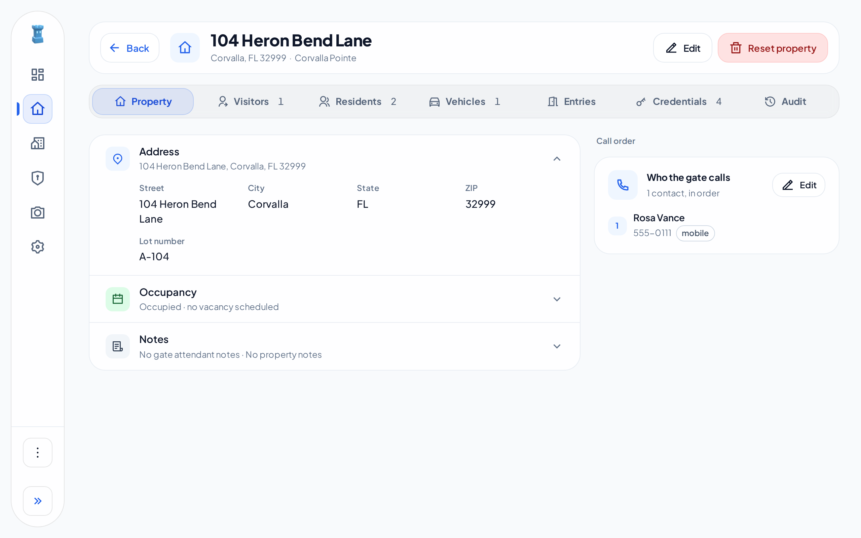
Task: Select the home properties sidebar icon
Action: click(37, 109)
